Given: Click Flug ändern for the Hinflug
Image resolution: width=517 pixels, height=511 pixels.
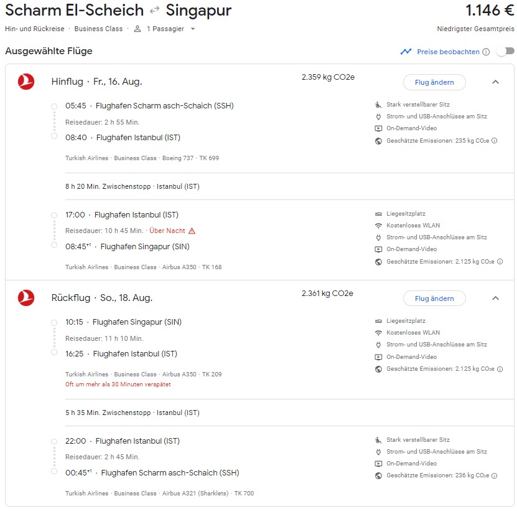Looking at the screenshot, I should (x=434, y=82).
